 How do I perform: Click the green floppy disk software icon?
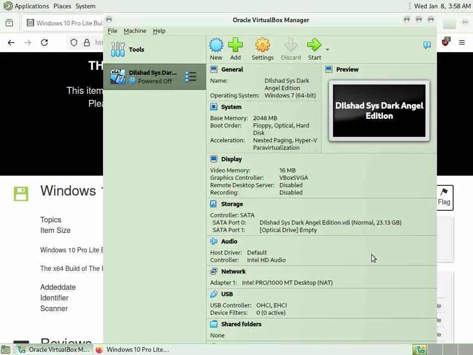(x=21, y=194)
